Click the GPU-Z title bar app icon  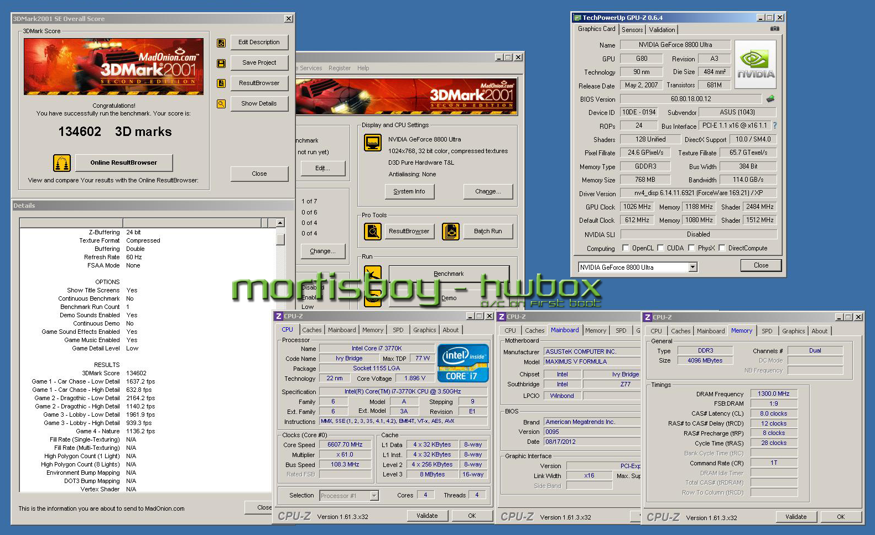click(x=577, y=18)
